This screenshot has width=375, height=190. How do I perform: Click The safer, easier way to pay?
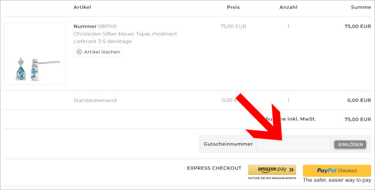pos(337,180)
